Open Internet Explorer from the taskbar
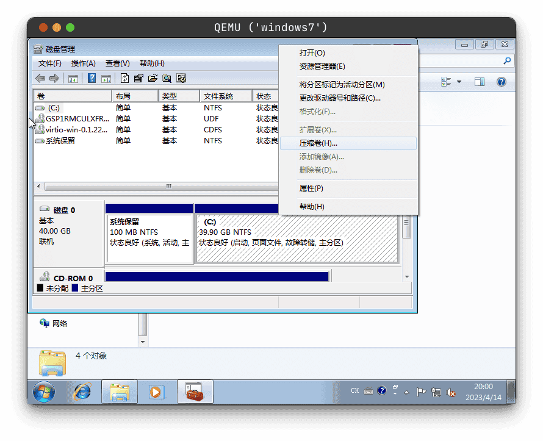 pyautogui.click(x=82, y=392)
